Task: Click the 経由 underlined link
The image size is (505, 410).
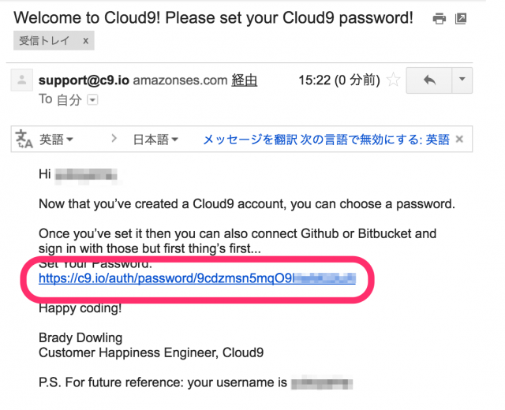Action: pyautogui.click(x=244, y=80)
